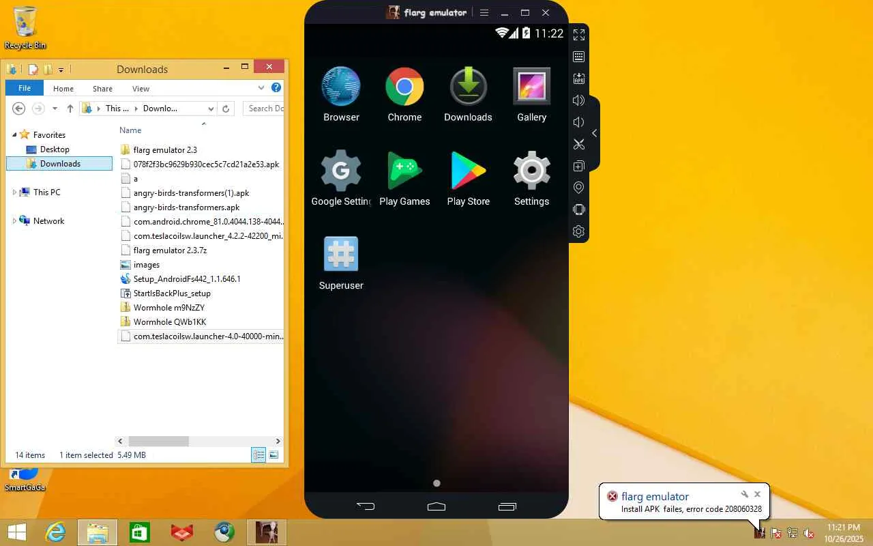873x546 pixels.
Task: Open the emulator keyboard mapping tool
Action: tap(579, 57)
